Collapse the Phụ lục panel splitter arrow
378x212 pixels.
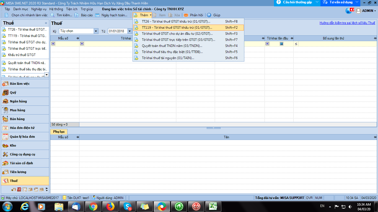pyautogui.click(x=214, y=128)
